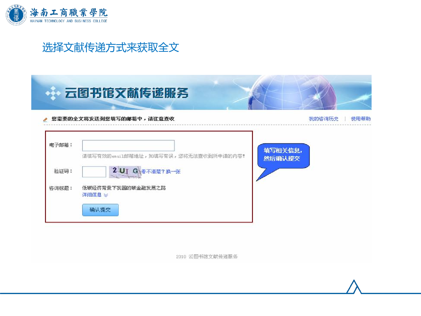
Task: Click 看不清楚？换一张 to refresh captcha
Action: tap(161, 172)
